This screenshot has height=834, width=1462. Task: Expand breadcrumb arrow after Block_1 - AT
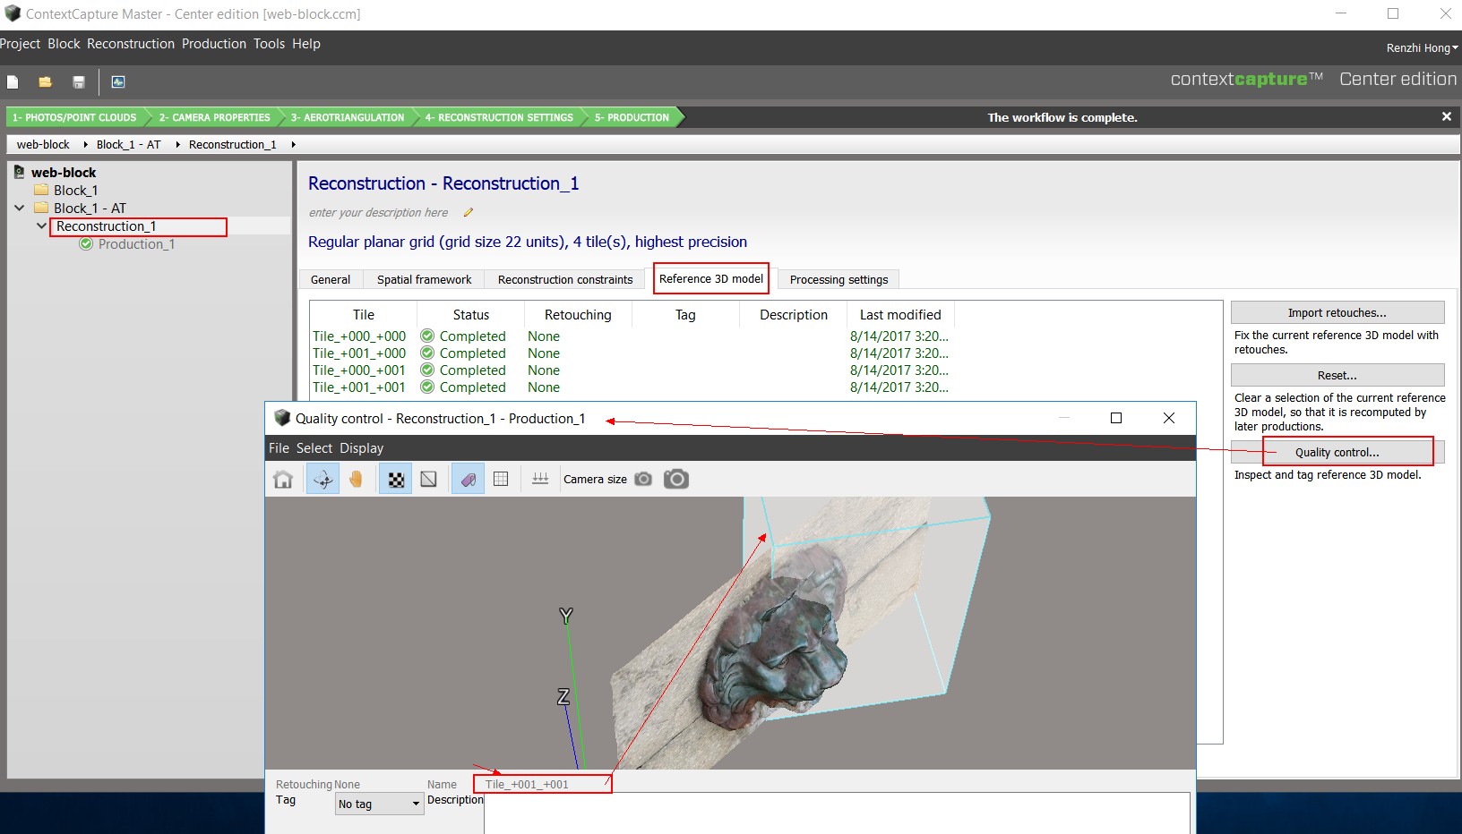[x=177, y=144]
